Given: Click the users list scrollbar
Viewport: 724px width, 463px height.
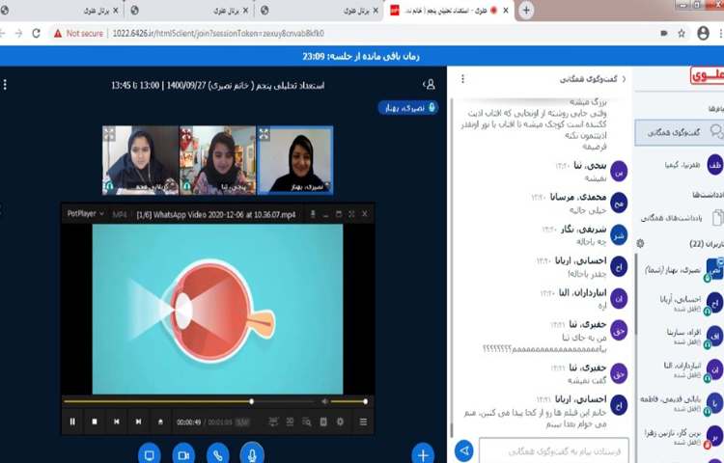Looking at the screenshot, I should tap(637, 295).
